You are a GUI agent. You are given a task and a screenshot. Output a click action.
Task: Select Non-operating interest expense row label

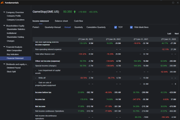pyautogui.click(x=48, y=50)
